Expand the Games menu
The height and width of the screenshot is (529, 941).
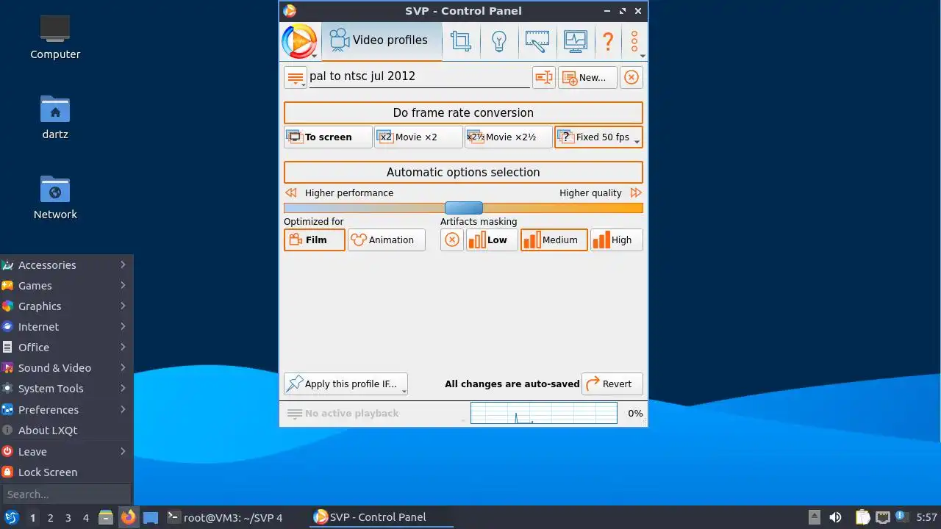[66, 286]
